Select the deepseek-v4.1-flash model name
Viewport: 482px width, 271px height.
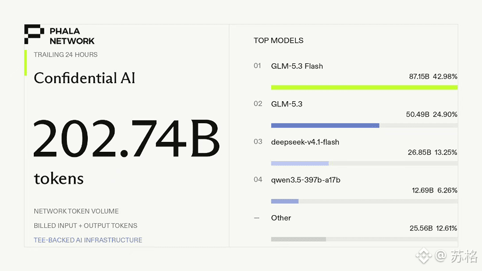305,142
